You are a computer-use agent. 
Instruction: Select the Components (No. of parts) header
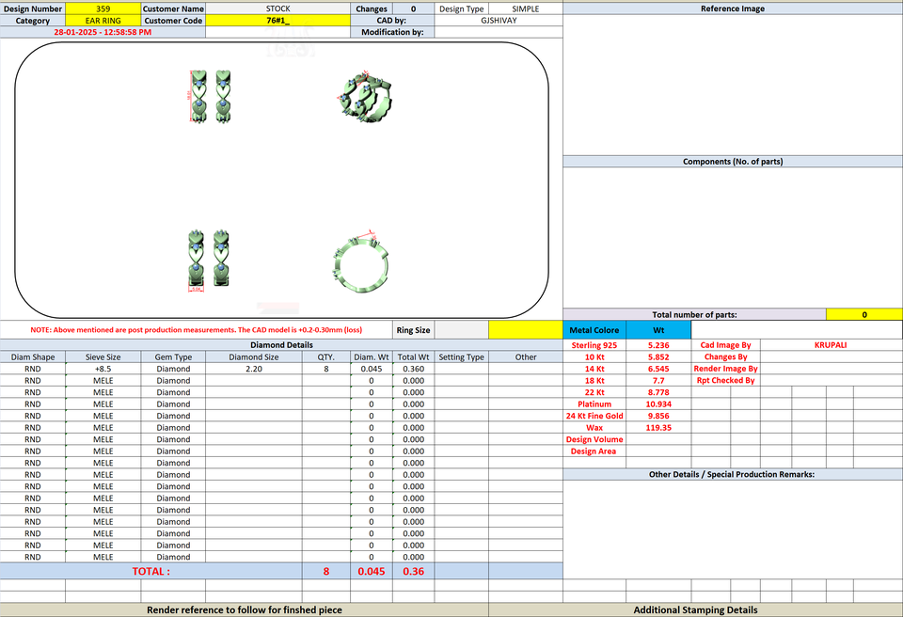tap(733, 162)
